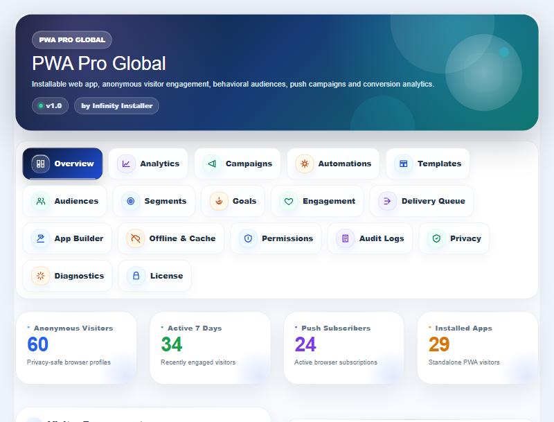Screen dimensions: 554x422
Task: Click the Installed Apps card label
Action: tap(463, 328)
